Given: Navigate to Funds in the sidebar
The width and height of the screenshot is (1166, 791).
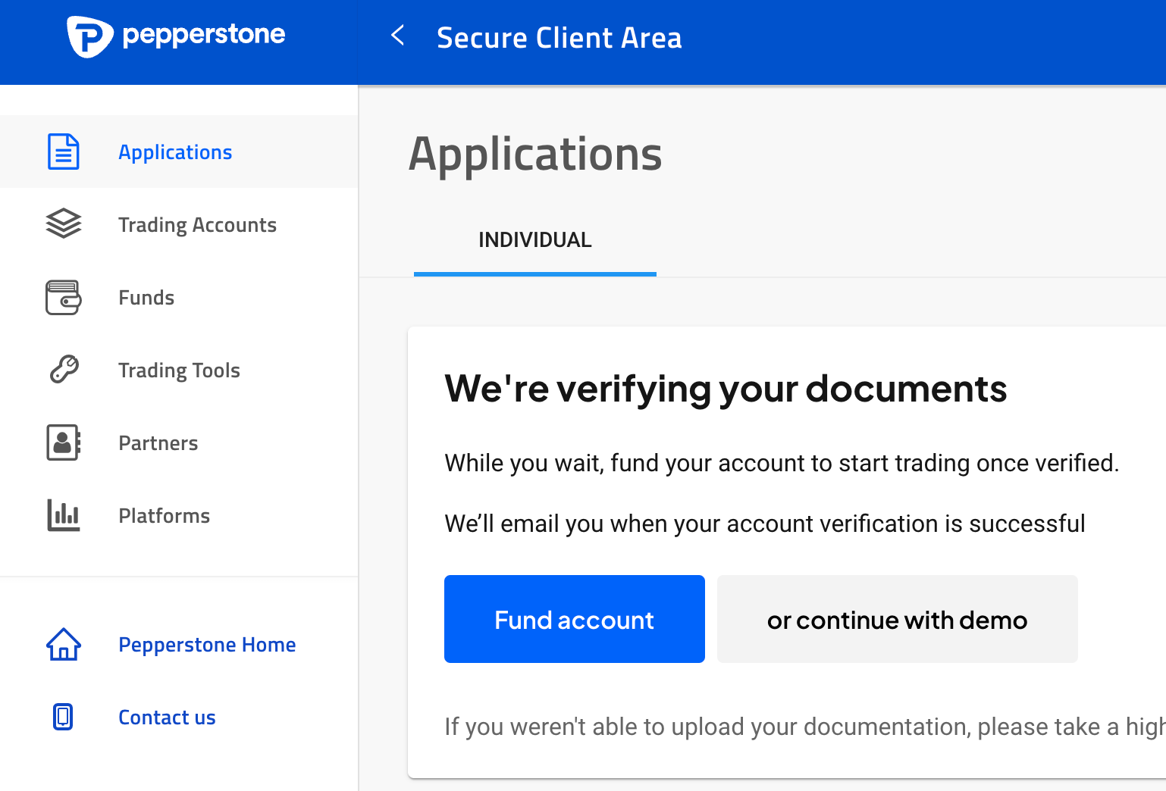Looking at the screenshot, I should (179, 297).
